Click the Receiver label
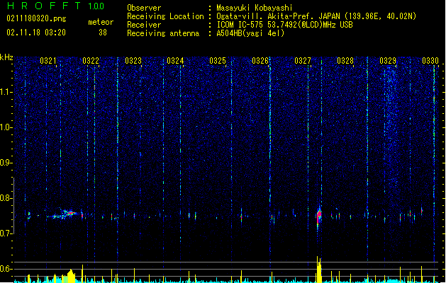 144,25
